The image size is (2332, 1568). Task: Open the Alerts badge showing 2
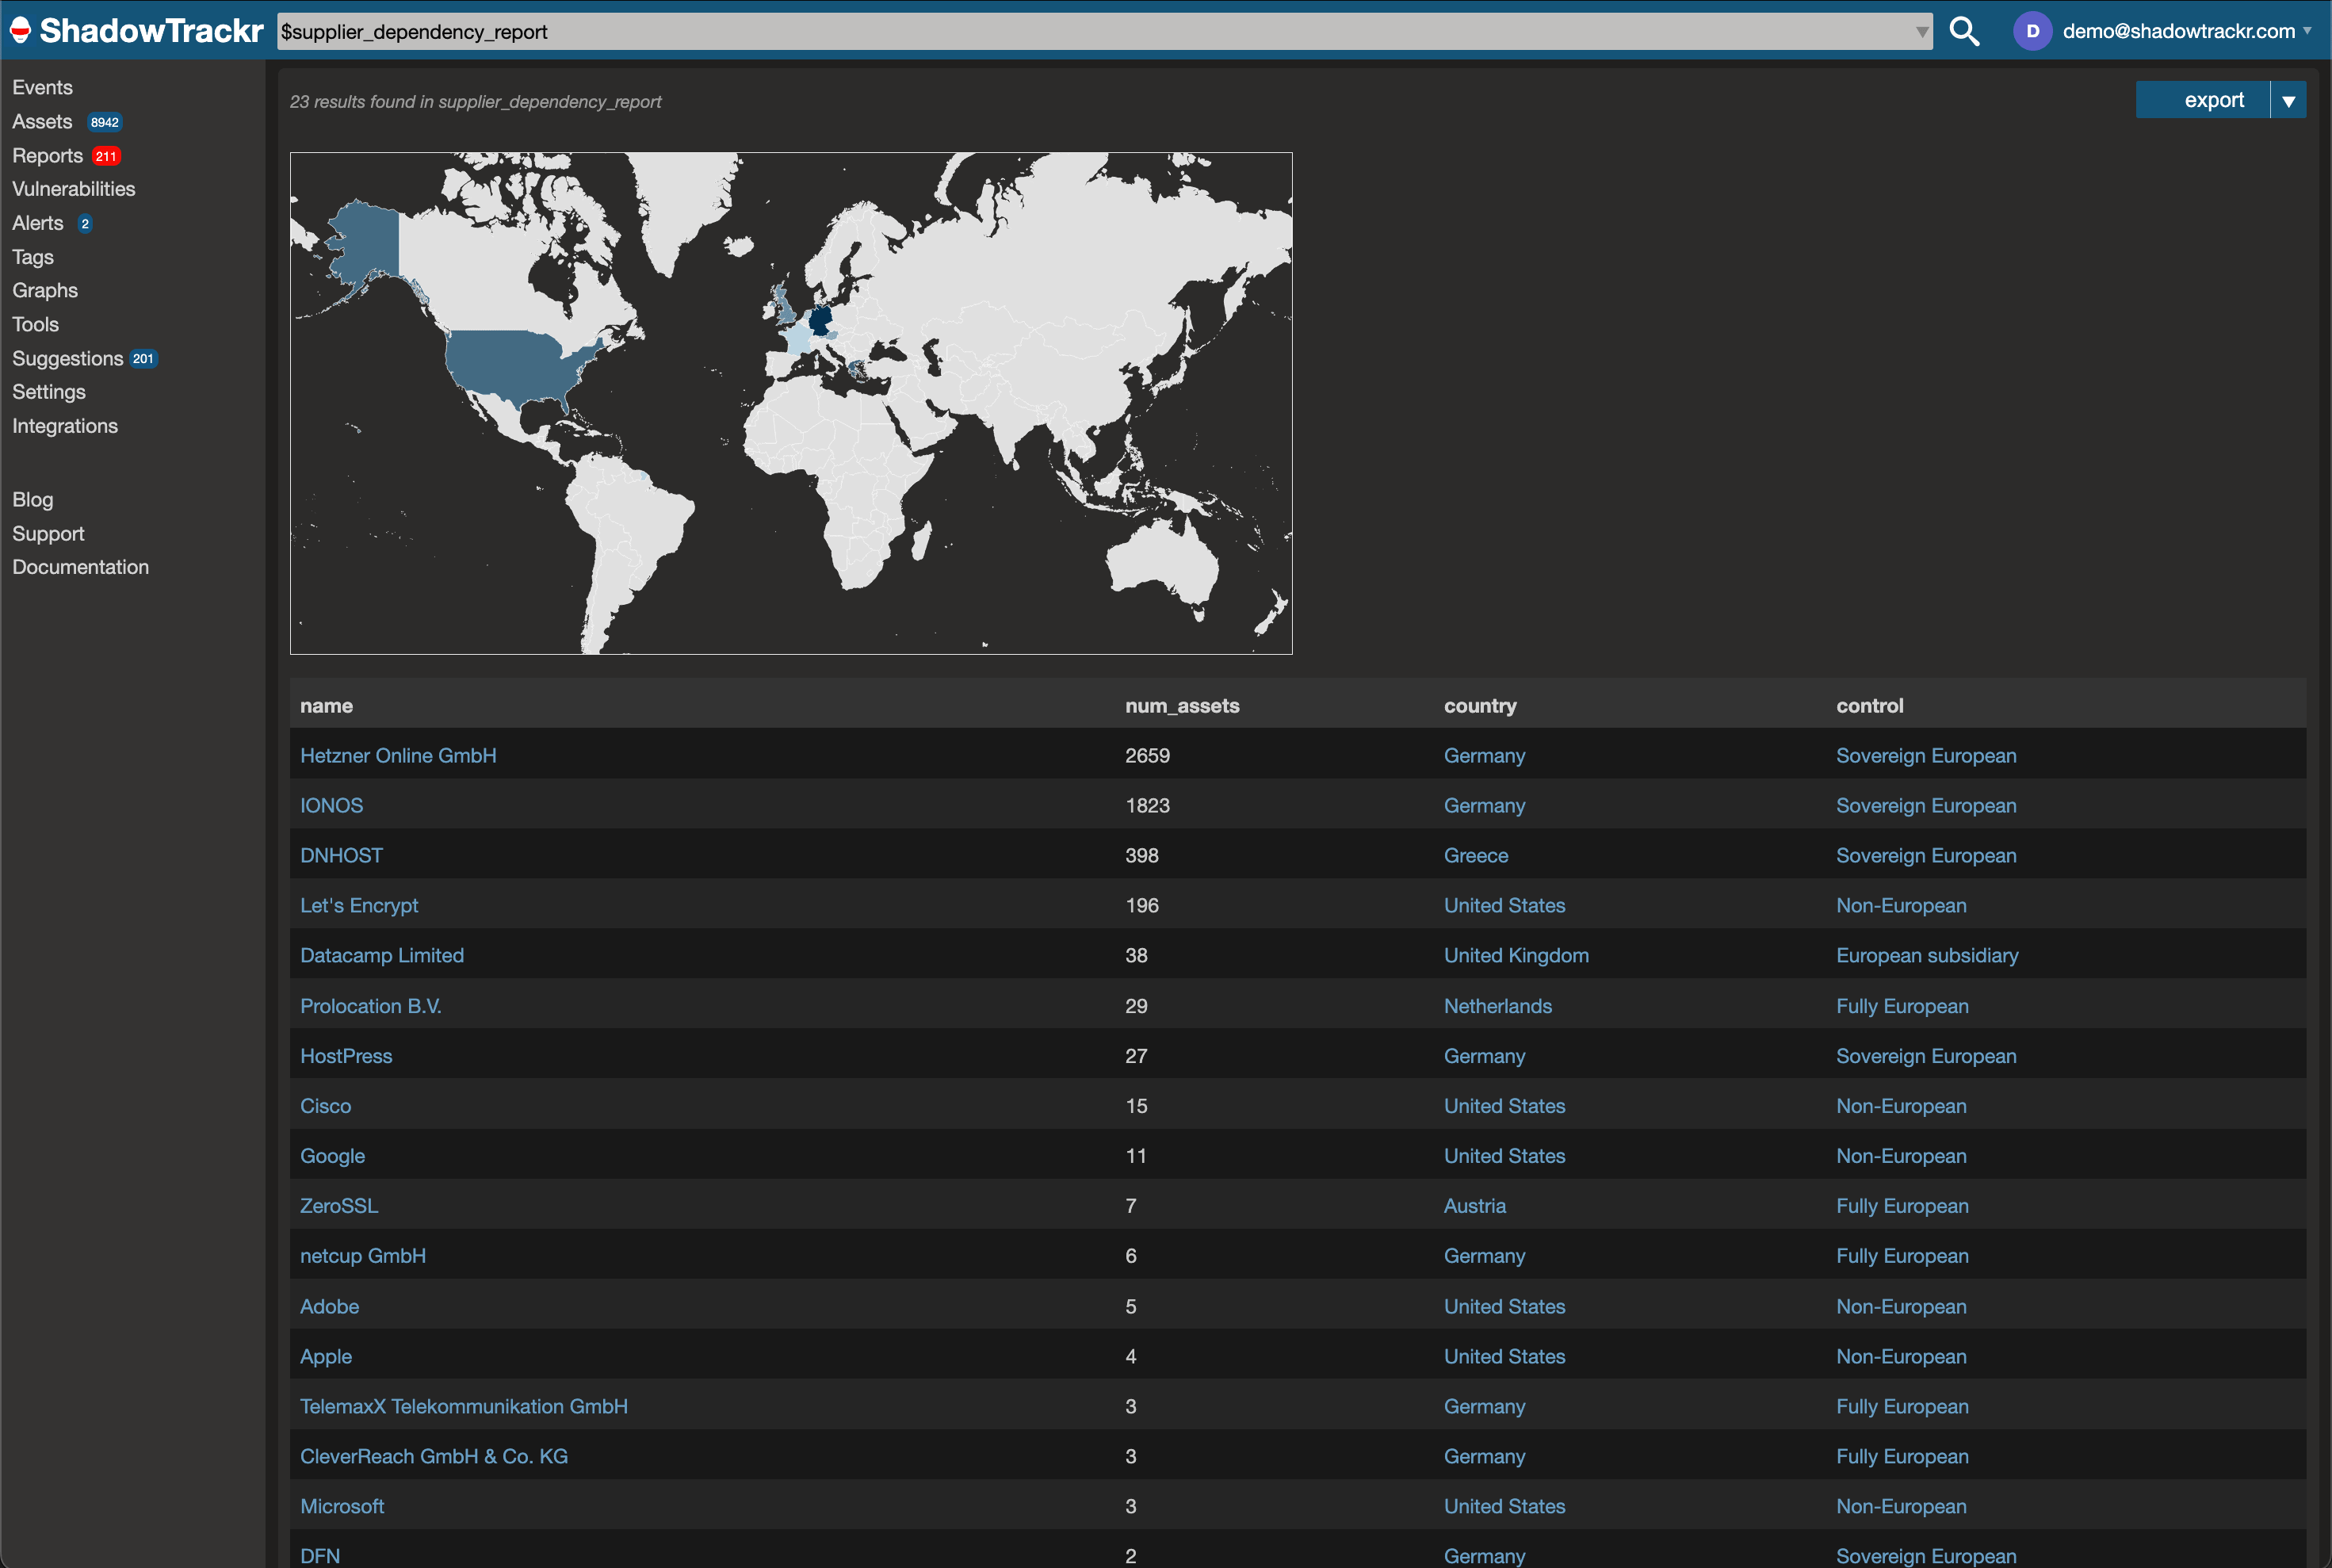point(85,224)
